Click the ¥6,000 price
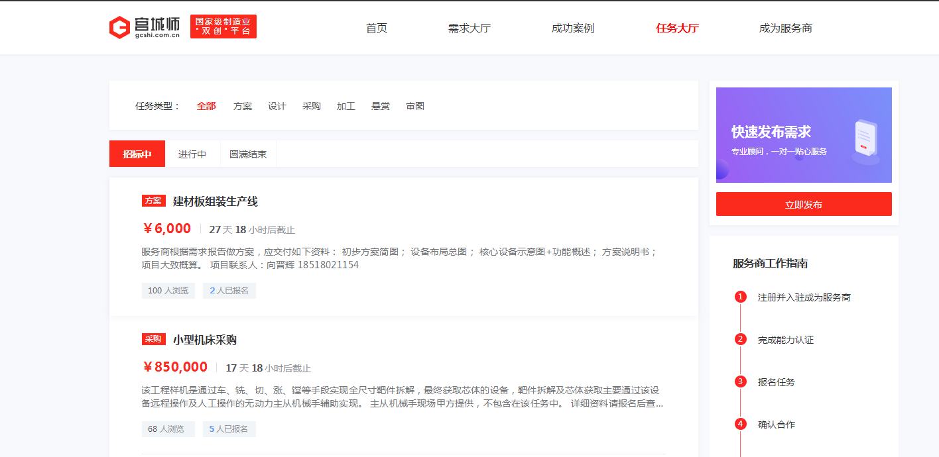The width and height of the screenshot is (939, 457). [x=167, y=228]
